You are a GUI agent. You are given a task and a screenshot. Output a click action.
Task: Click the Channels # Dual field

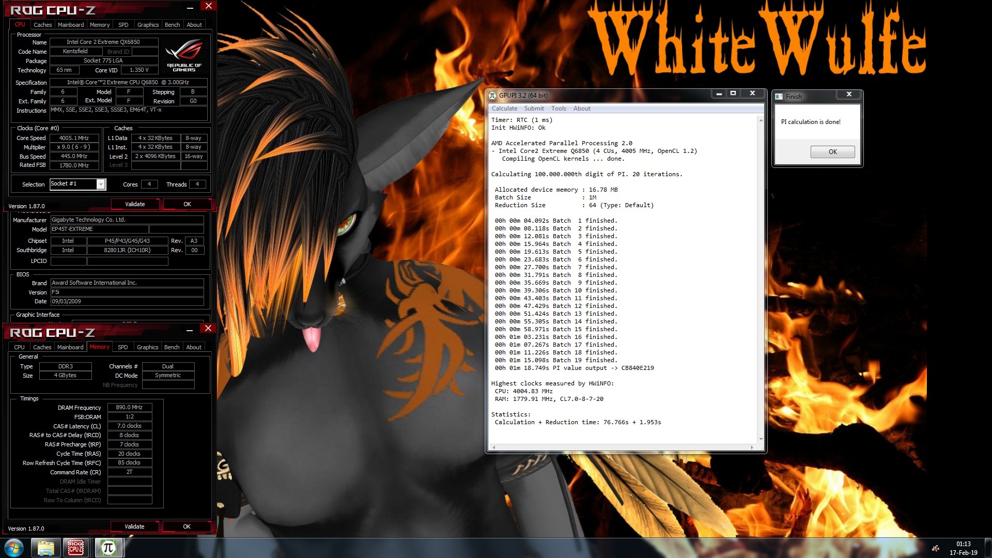[168, 366]
